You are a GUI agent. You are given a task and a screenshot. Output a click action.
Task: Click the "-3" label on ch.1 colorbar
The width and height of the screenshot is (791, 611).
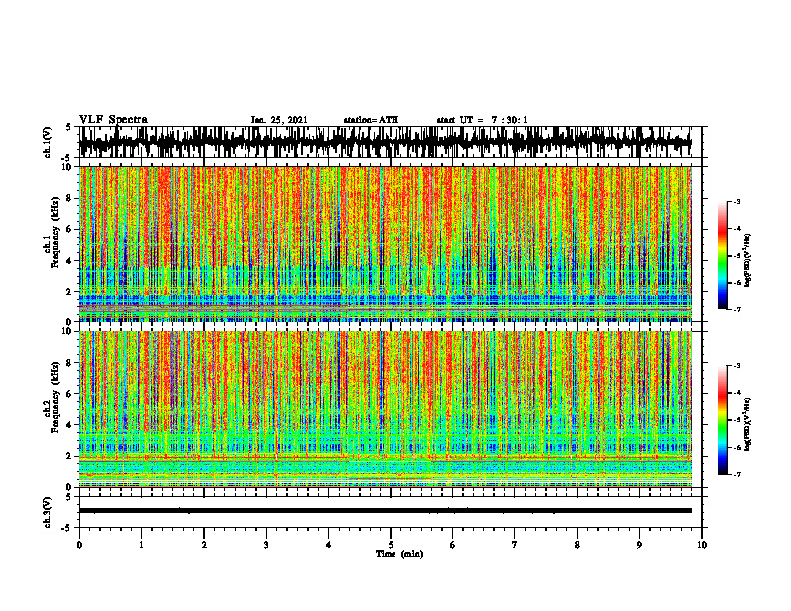(737, 202)
